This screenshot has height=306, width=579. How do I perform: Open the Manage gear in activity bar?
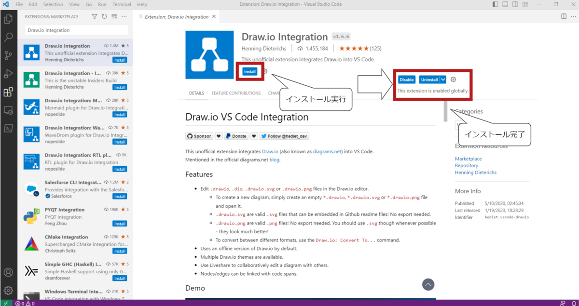coord(8,291)
